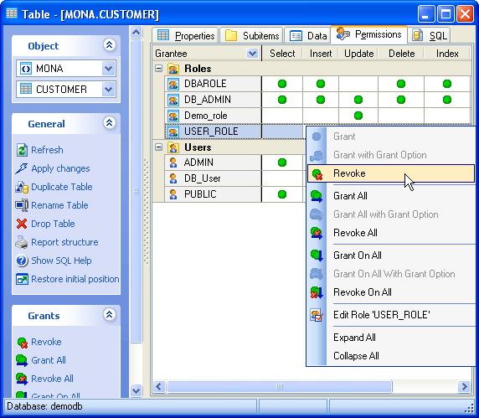Toggle DBAROLE Select permission dot
This screenshot has height=418, width=479.
coord(282,84)
